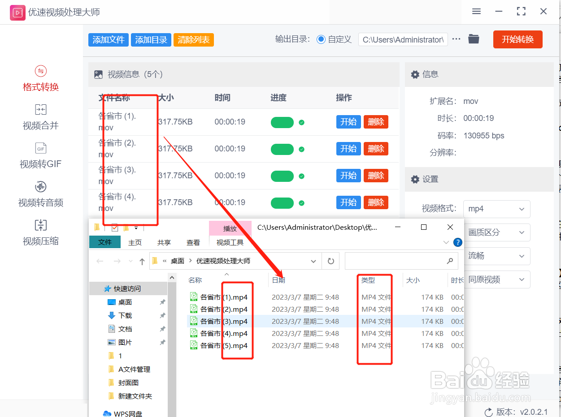The width and height of the screenshot is (561, 417).
Task: Click the 添加目录 button
Action: (151, 40)
